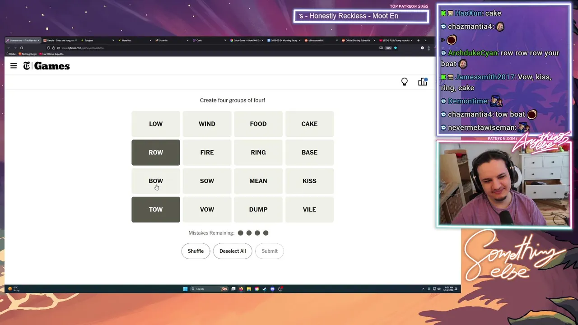This screenshot has width=578, height=325.
Task: Deselect the ROW tile
Action: tap(156, 153)
